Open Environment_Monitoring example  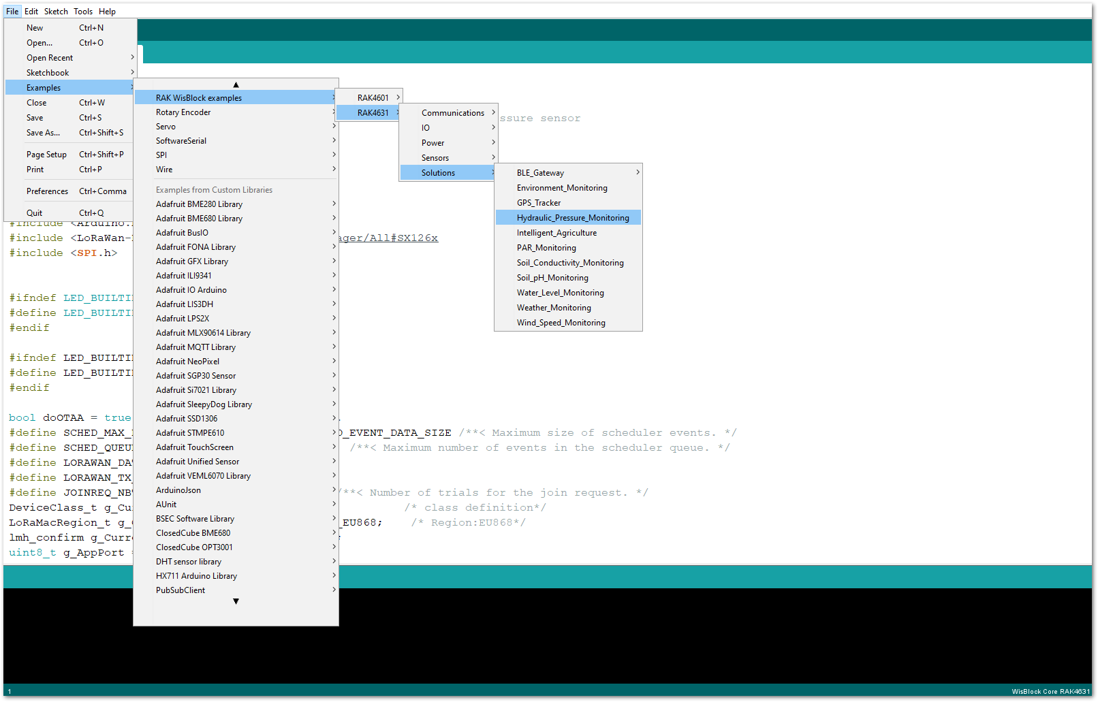point(569,188)
